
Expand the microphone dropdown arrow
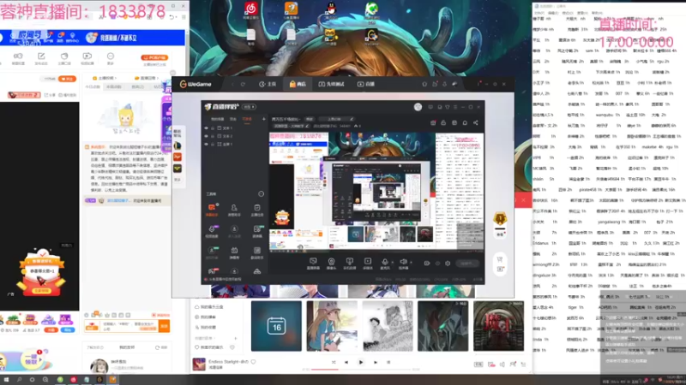click(x=392, y=263)
